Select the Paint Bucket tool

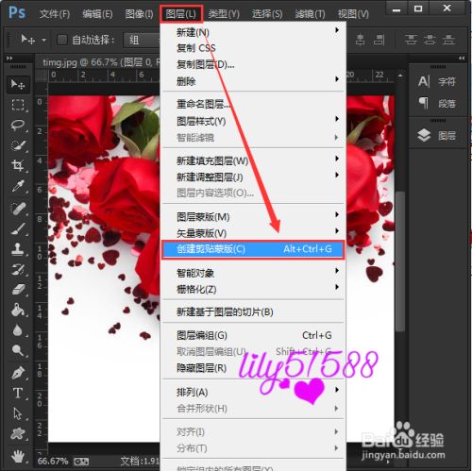pyautogui.click(x=18, y=310)
